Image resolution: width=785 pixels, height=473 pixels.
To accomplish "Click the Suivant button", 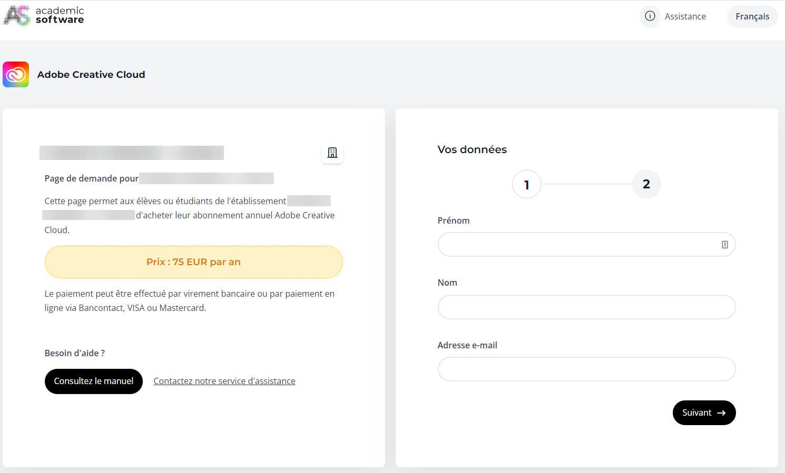I will click(x=704, y=413).
